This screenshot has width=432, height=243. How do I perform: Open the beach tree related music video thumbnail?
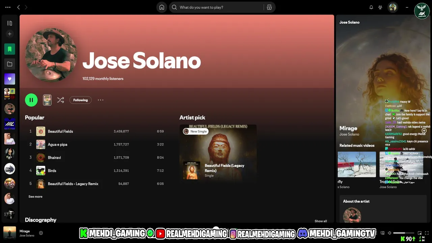(x=357, y=164)
